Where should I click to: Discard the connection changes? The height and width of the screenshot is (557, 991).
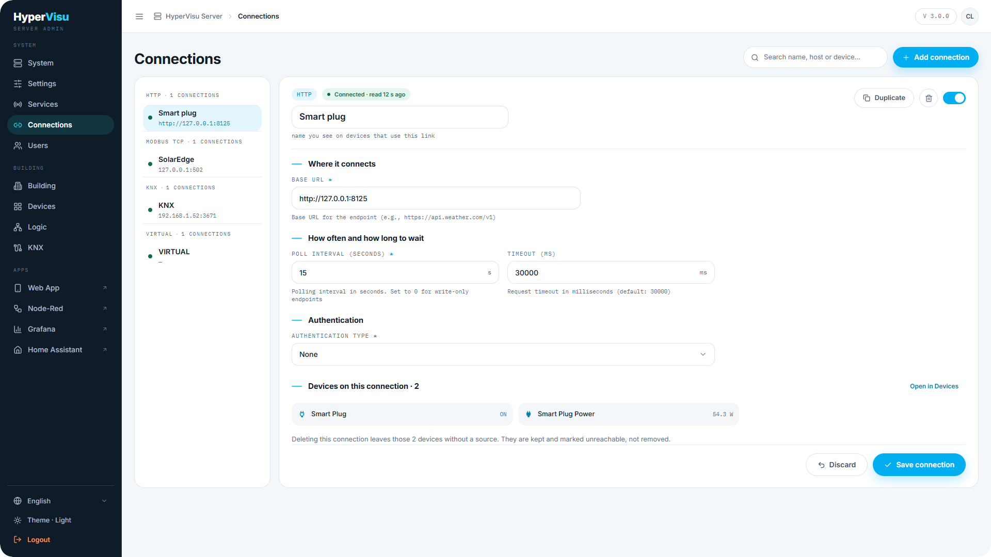[837, 465]
